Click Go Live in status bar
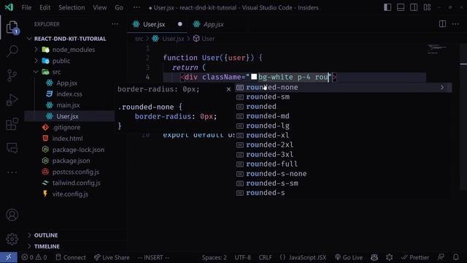 349,257
